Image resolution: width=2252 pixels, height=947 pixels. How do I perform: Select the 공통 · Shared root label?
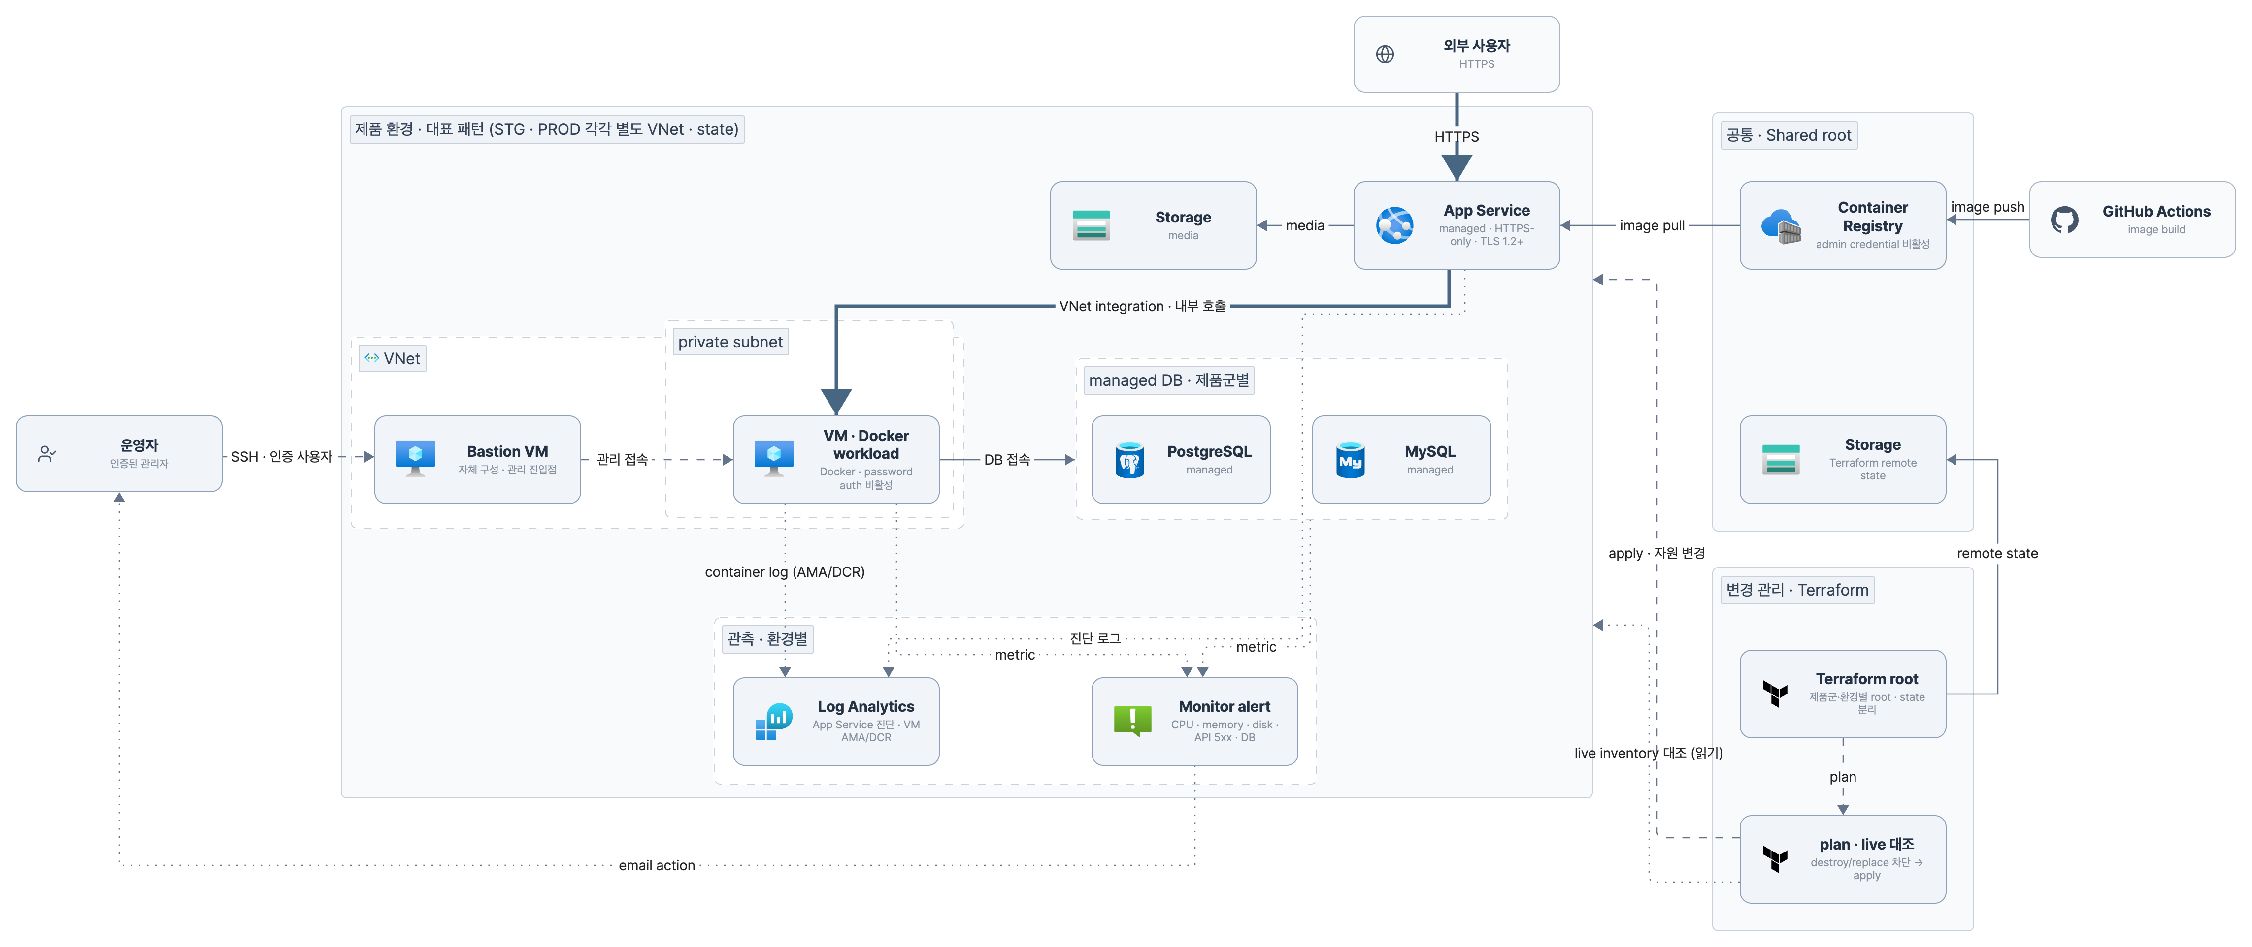click(1788, 135)
